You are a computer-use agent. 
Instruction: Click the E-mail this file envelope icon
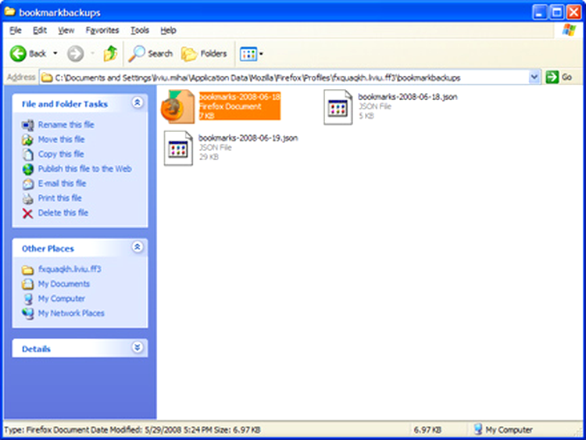pyautogui.click(x=27, y=184)
